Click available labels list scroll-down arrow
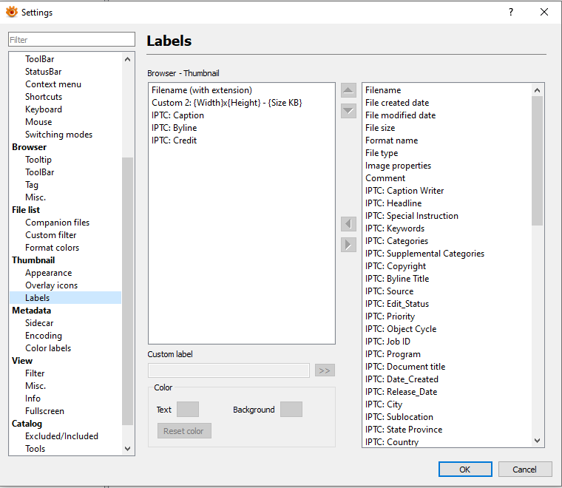 (537, 441)
